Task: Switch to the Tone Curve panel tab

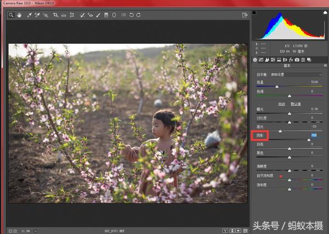Action: (x=262, y=60)
